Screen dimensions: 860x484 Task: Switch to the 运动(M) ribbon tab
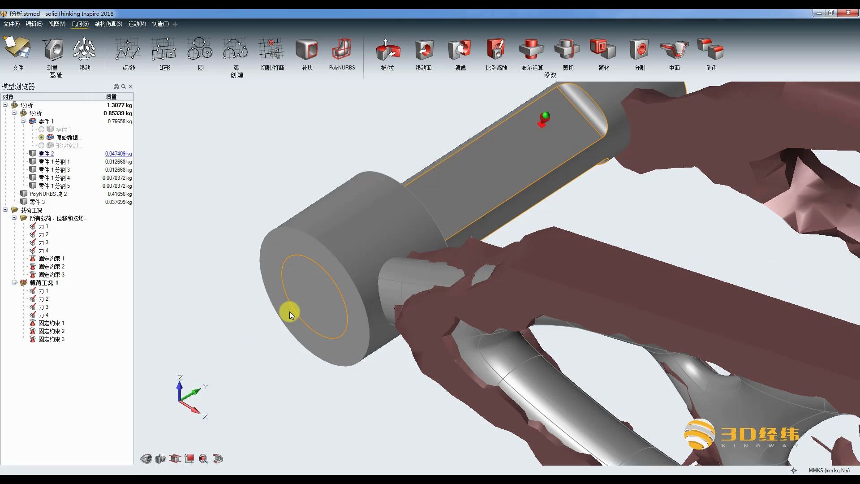137,24
